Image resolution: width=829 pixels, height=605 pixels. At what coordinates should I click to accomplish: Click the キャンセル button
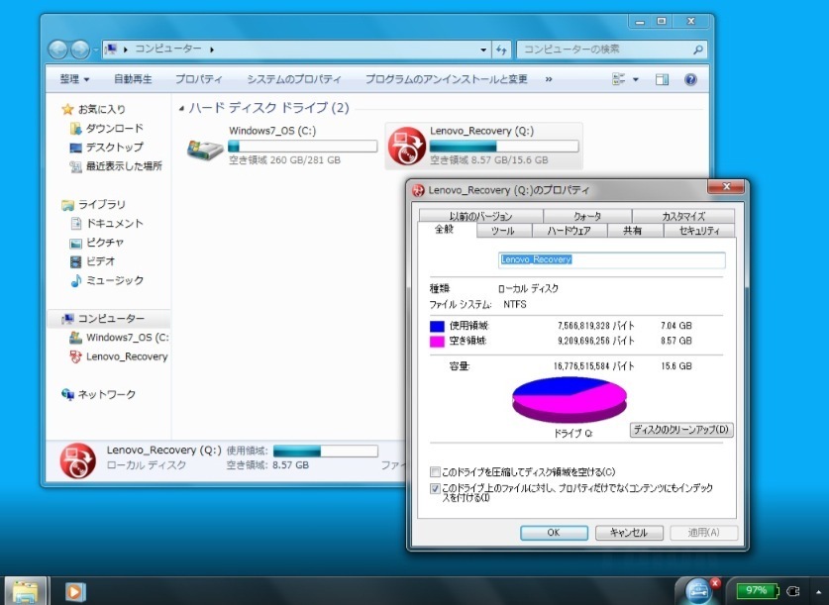click(x=629, y=533)
